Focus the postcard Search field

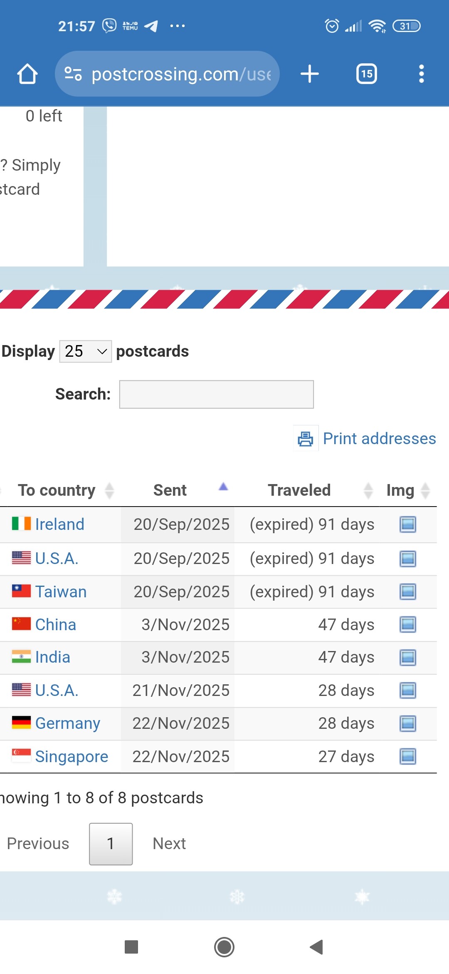[x=216, y=394]
